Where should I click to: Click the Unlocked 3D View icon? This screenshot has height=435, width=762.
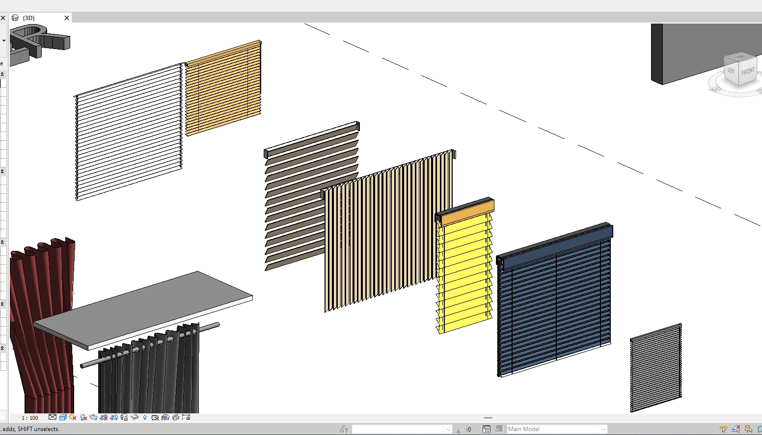124,417
